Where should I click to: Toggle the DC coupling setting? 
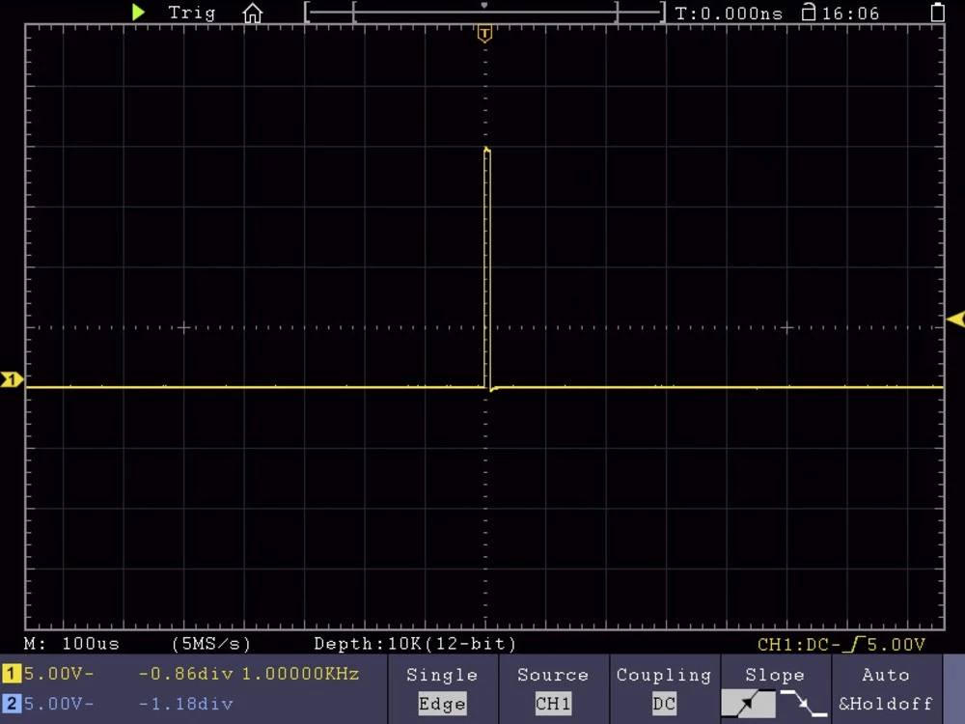[x=664, y=704]
